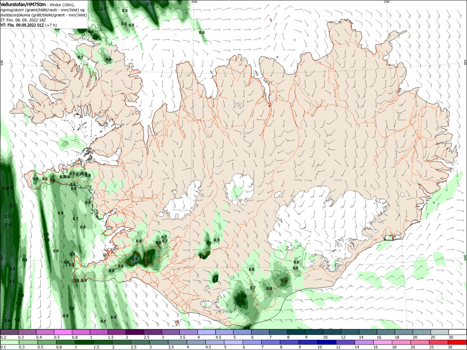Click the legend description line 'slydda/snjókoma (grátt/bleikt/grænt - mm/1klst)'
This screenshot has width=467, height=350.
(x=43, y=15)
